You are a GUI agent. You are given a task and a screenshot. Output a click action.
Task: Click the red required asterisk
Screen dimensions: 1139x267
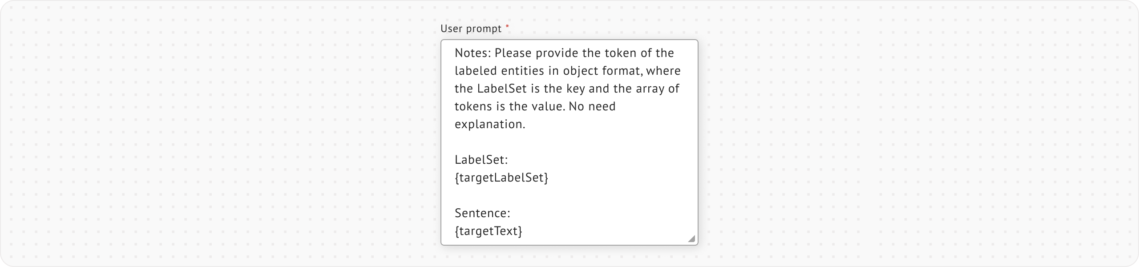point(508,27)
